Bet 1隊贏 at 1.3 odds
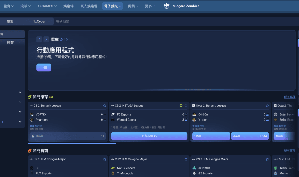Image resolution: width=299 pixels, height=177 pixels. pos(211,136)
